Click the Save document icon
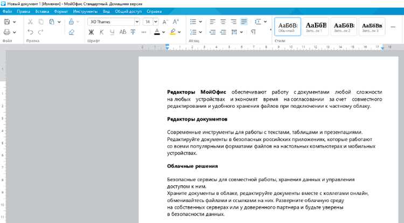The image size is (404, 223). (7, 22)
